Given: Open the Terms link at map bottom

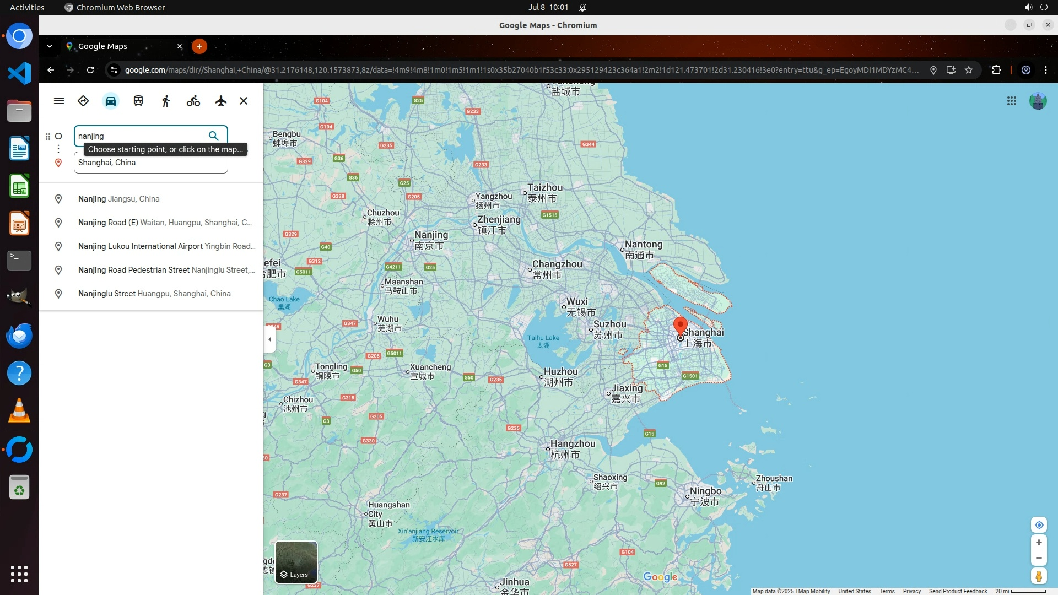Looking at the screenshot, I should [887, 591].
